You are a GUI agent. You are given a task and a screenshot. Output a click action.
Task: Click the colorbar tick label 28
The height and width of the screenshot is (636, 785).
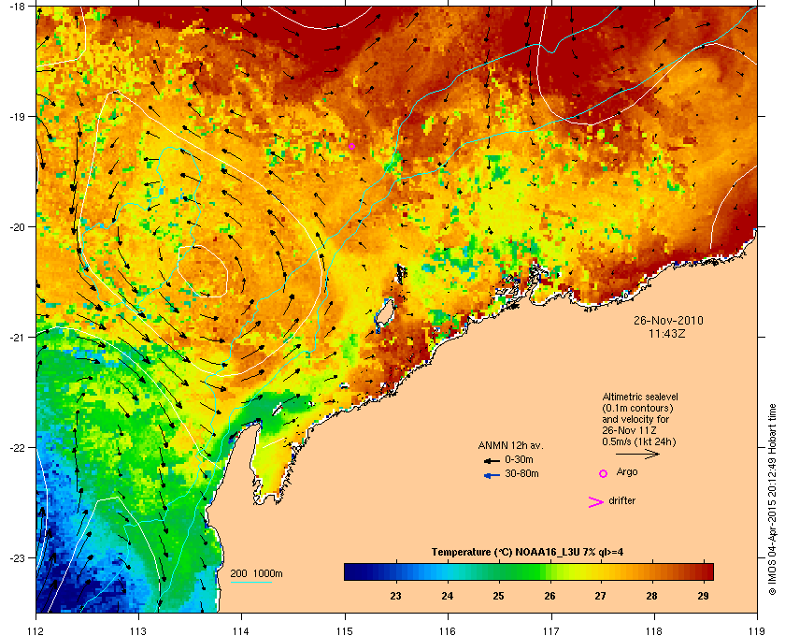(651, 596)
